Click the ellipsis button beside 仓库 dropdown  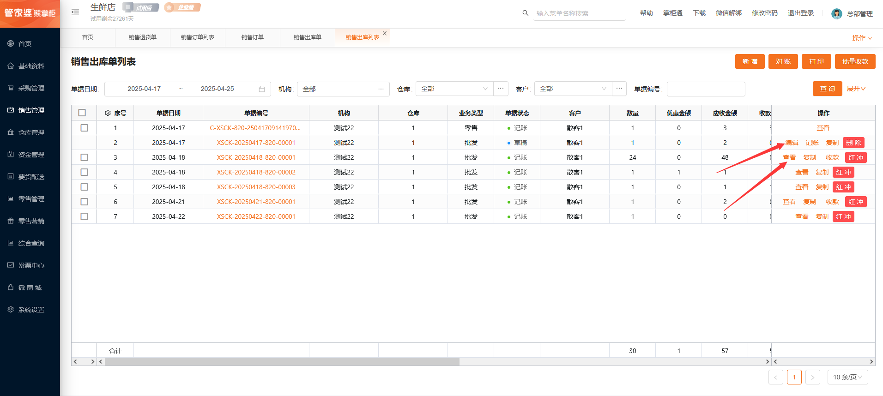(501, 89)
